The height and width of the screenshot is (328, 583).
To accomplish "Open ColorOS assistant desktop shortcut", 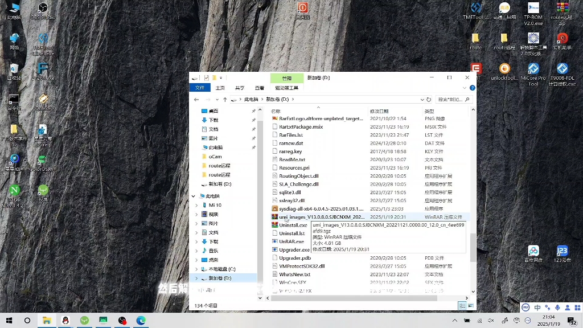I will point(43,163).
